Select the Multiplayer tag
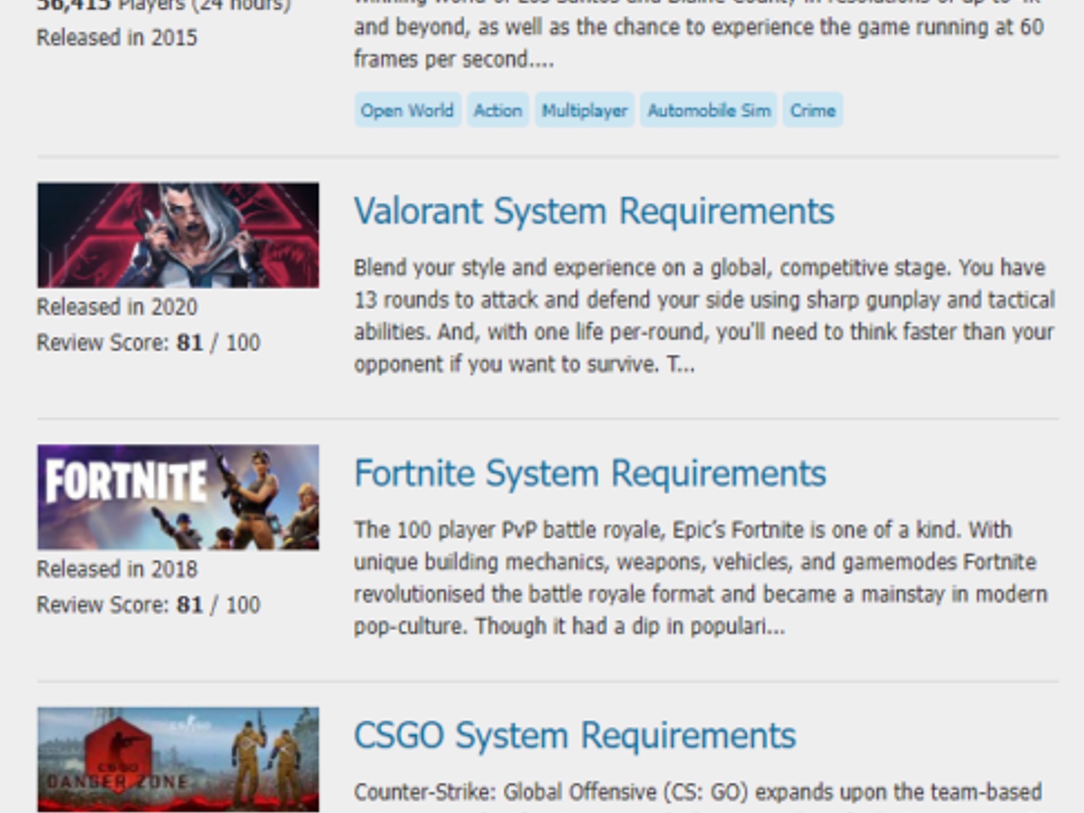Viewport: 1084px width, 813px height. (x=584, y=110)
